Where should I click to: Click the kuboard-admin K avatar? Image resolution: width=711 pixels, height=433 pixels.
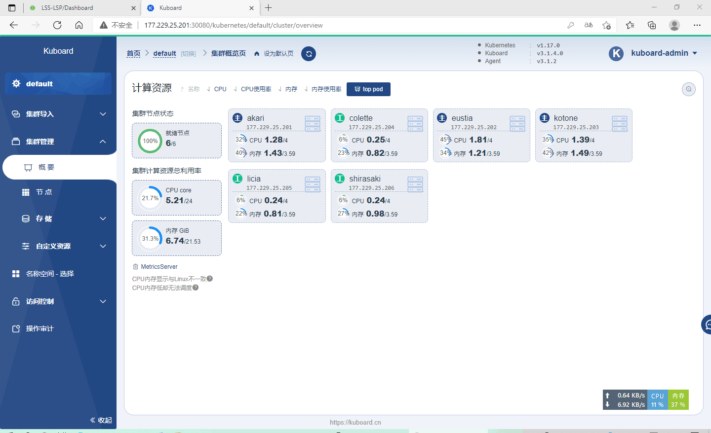point(616,53)
